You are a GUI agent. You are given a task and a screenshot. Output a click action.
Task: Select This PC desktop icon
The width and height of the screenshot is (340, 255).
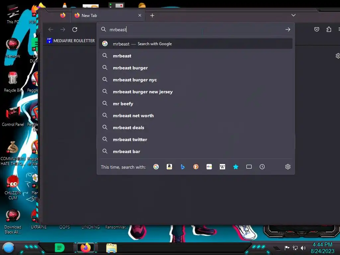click(13, 14)
